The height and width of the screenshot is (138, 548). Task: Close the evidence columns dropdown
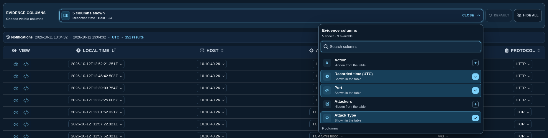[471, 16]
